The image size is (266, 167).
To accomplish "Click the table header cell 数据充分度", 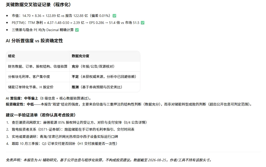I will [x=105, y=56].
